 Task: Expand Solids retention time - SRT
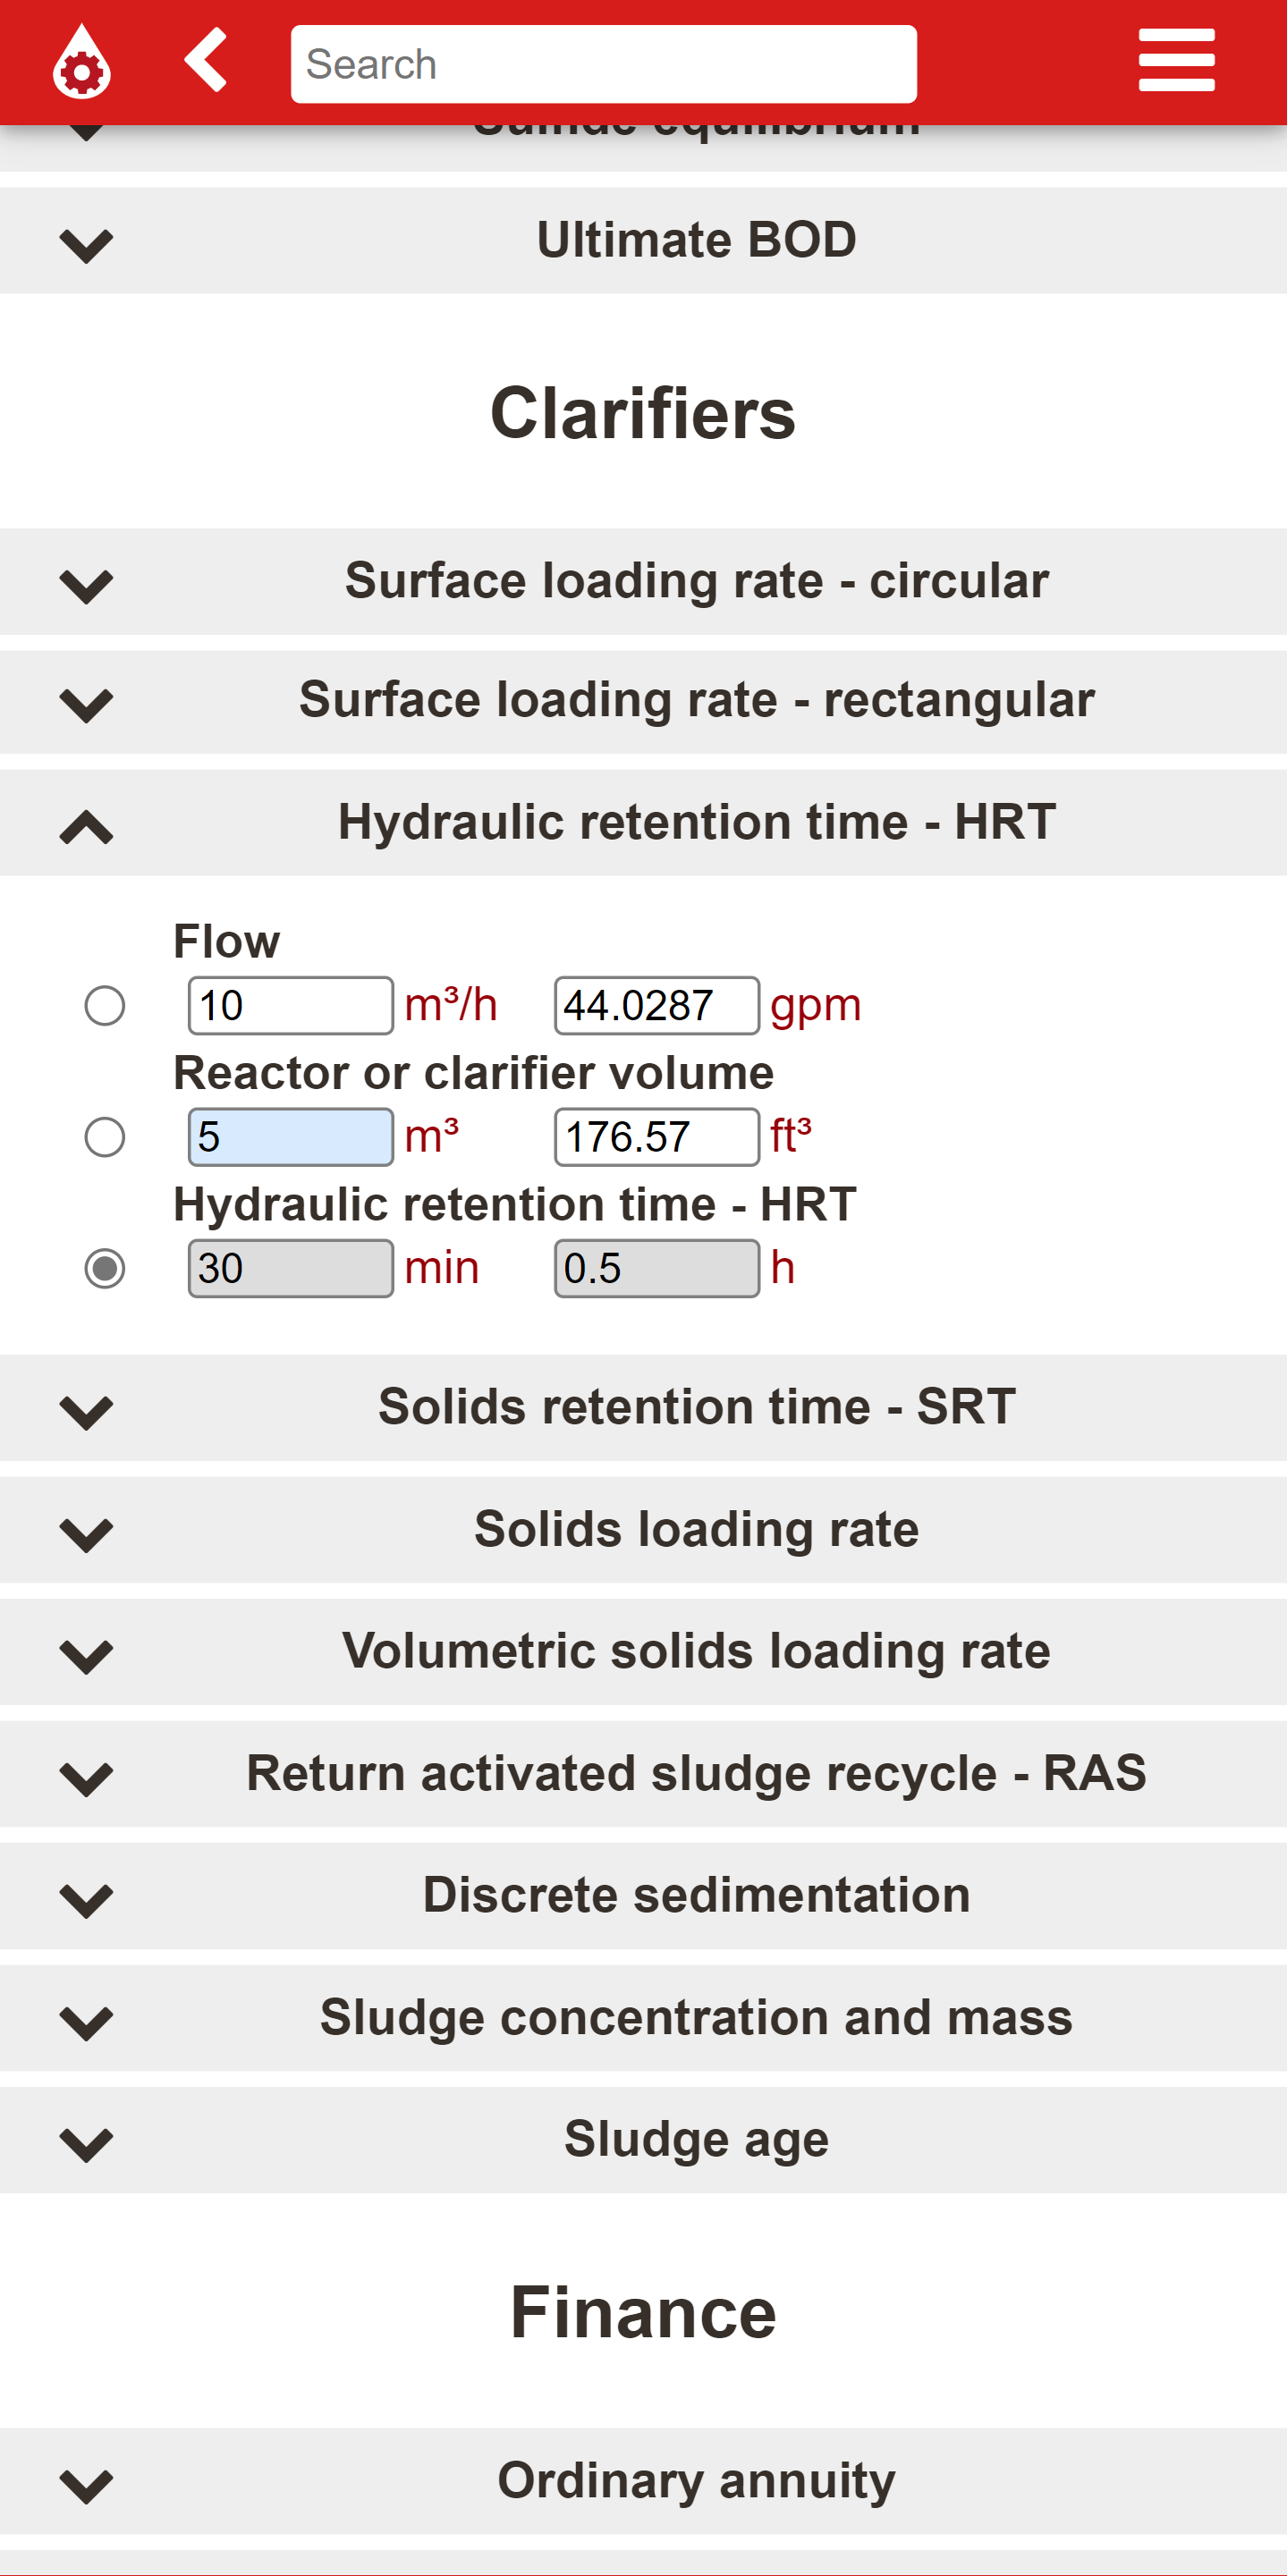pos(643,1408)
